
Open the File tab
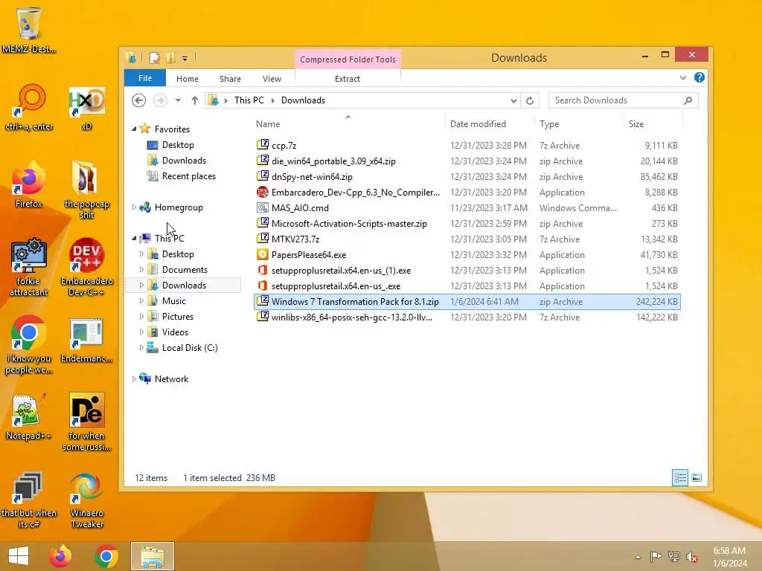point(145,78)
